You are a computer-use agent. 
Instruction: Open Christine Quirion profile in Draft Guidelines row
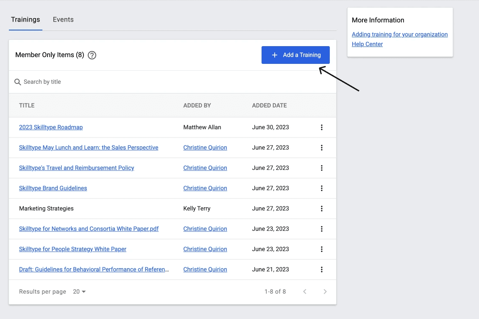coord(205,269)
